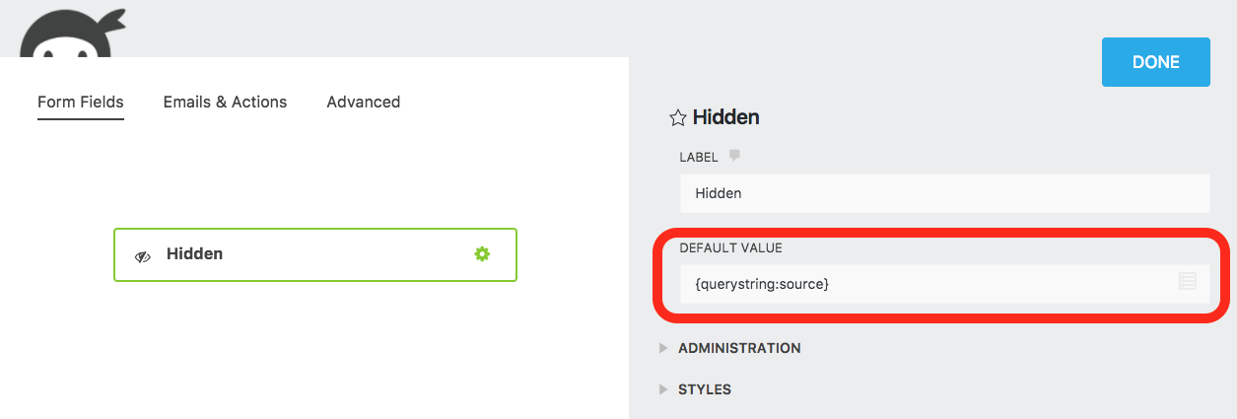
Task: Expand Styles using its triangle arrow
Action: click(663, 389)
